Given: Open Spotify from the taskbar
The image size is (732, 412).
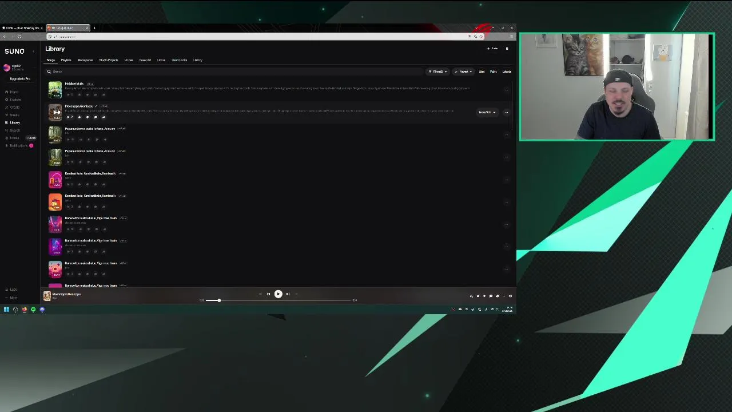Looking at the screenshot, I should point(33,310).
